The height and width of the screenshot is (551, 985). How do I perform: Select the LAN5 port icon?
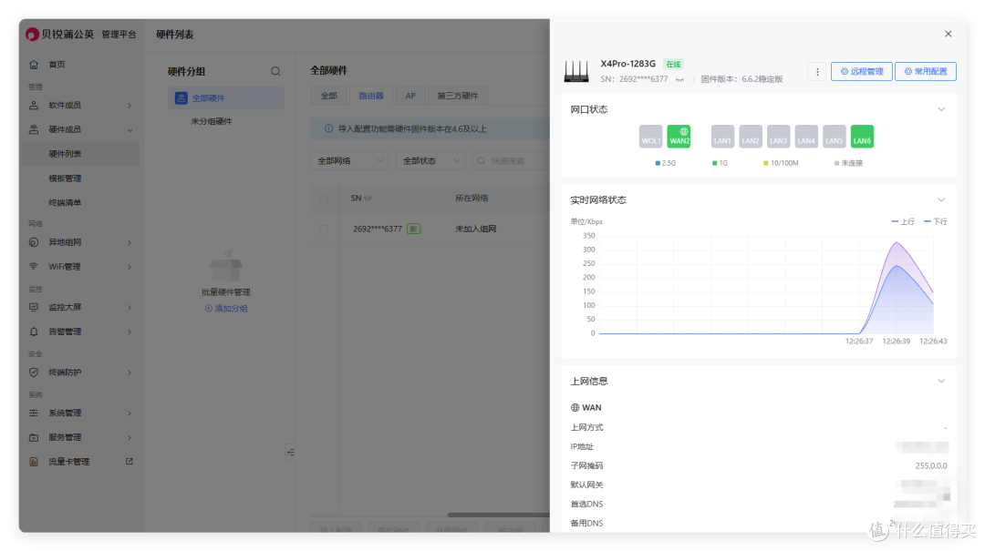(835, 137)
